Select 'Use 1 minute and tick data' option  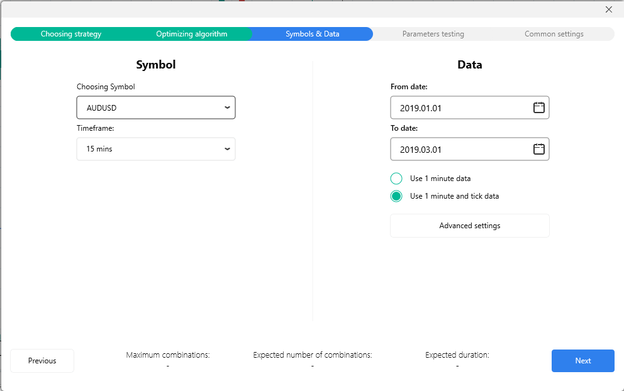(396, 196)
